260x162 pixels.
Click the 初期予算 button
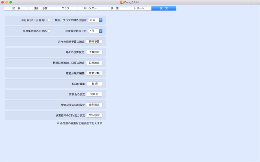(94, 41)
